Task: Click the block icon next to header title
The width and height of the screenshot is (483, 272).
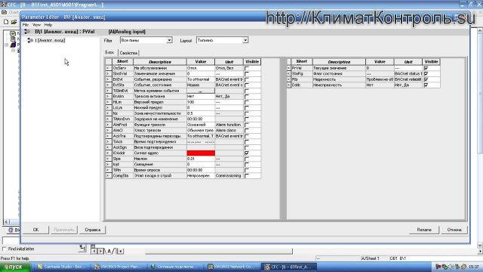Action: 27,32
